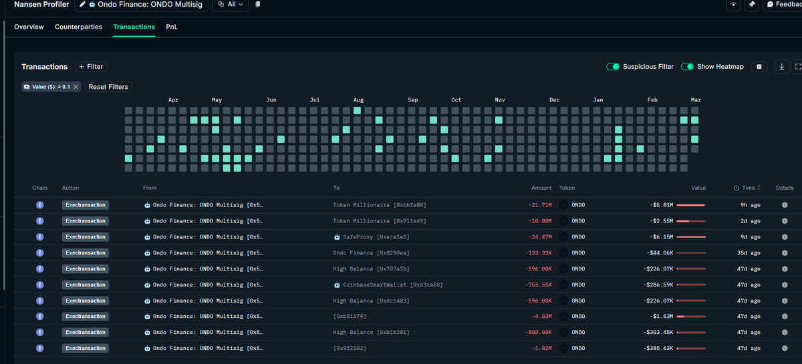Click the + Filter button

pos(91,67)
